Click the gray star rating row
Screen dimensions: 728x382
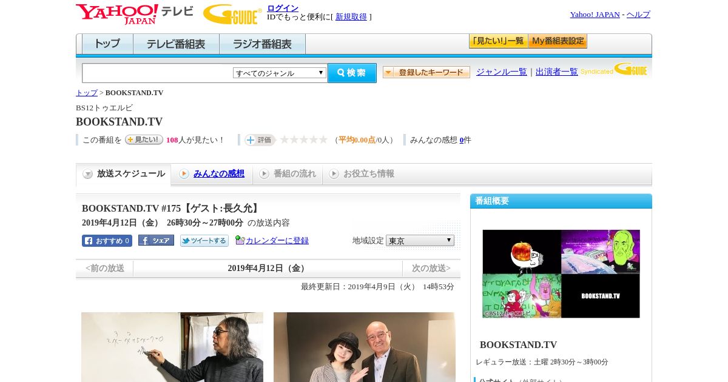(303, 139)
